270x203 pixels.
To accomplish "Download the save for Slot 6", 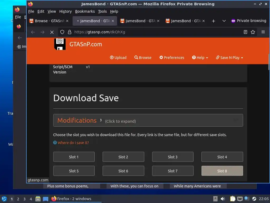I will [123, 171].
